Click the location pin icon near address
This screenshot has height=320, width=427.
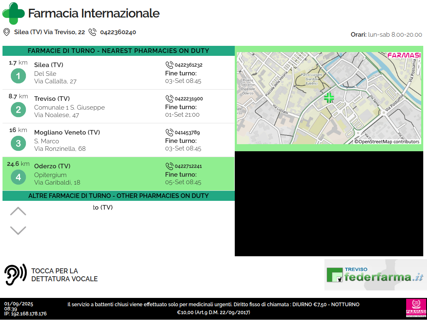point(7,32)
